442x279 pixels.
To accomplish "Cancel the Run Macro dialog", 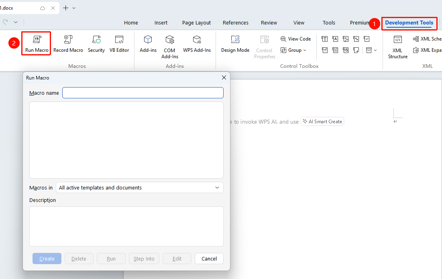I will pos(209,259).
